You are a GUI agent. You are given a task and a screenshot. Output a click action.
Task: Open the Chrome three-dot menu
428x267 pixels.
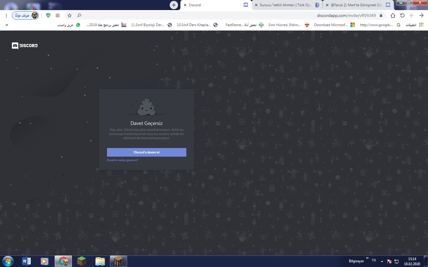(x=6, y=15)
